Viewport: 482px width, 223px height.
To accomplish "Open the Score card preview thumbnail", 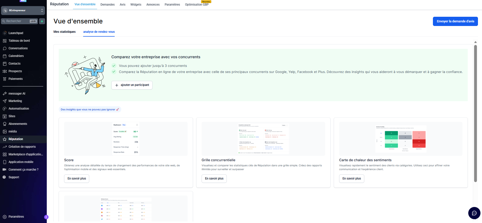I will click(x=126, y=139).
